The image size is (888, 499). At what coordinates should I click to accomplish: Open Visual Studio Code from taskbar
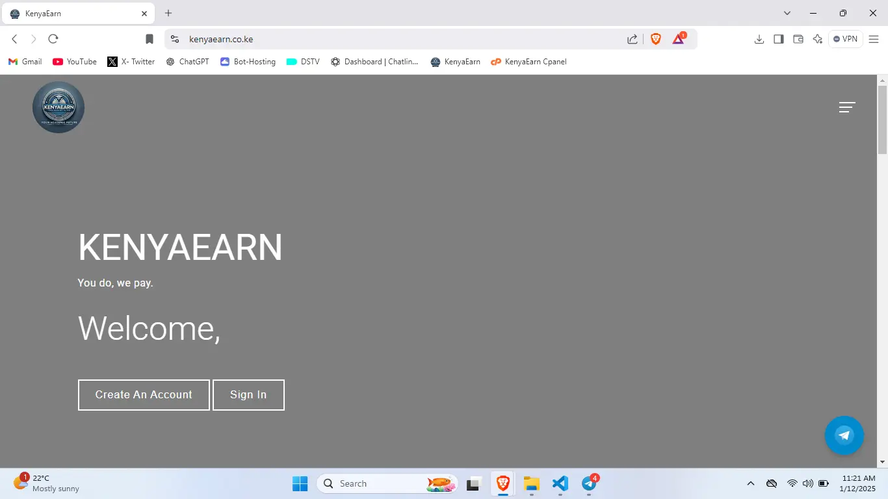tap(560, 483)
